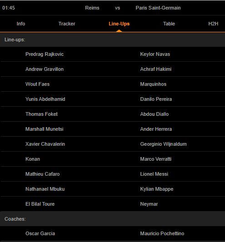Click the Reims team name in header

coord(92,8)
